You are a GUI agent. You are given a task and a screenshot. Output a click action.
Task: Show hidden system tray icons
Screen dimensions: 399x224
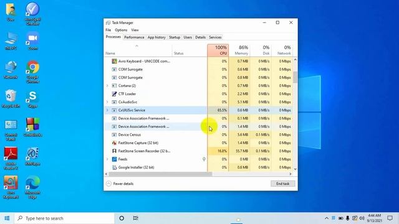tap(327, 218)
